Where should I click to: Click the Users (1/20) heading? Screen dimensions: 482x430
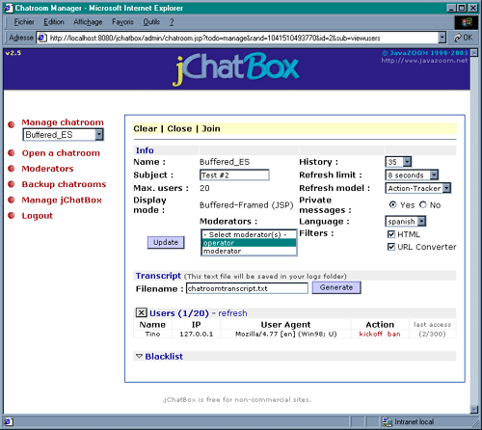coord(179,313)
